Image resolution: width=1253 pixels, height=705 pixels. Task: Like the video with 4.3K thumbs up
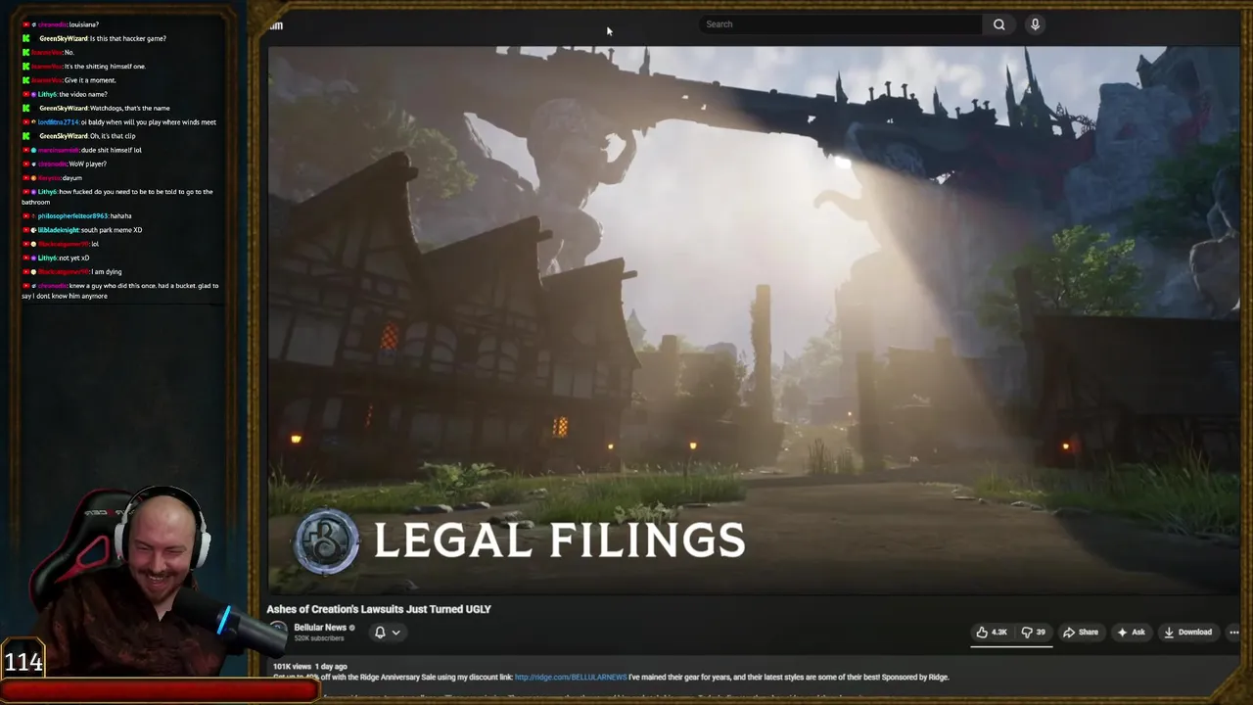(x=992, y=633)
